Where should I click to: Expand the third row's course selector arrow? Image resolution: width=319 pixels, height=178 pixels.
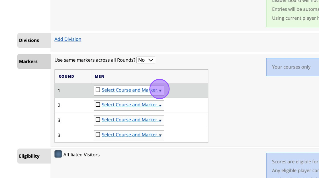click(x=160, y=121)
